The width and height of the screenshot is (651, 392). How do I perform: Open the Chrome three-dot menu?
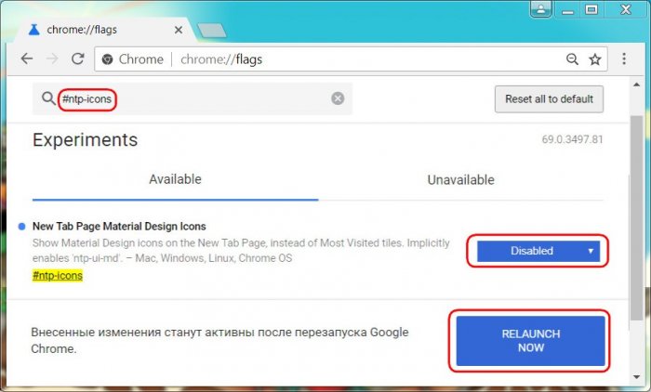tap(624, 59)
